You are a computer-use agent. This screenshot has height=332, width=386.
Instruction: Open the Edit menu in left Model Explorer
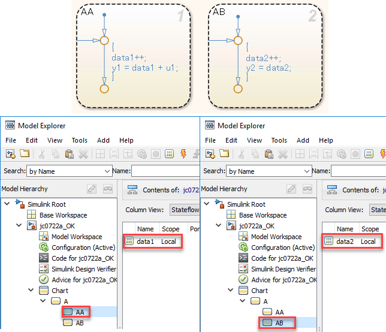32,140
